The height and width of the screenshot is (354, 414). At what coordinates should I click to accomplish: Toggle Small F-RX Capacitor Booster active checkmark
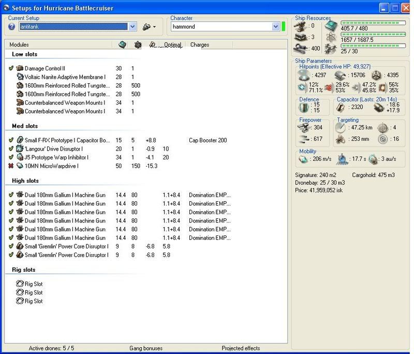tap(11, 140)
